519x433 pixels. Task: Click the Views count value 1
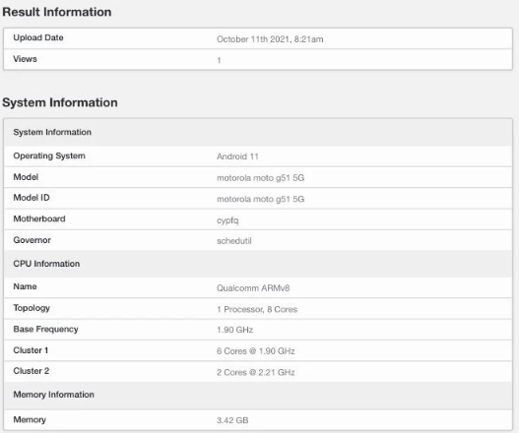pos(219,61)
